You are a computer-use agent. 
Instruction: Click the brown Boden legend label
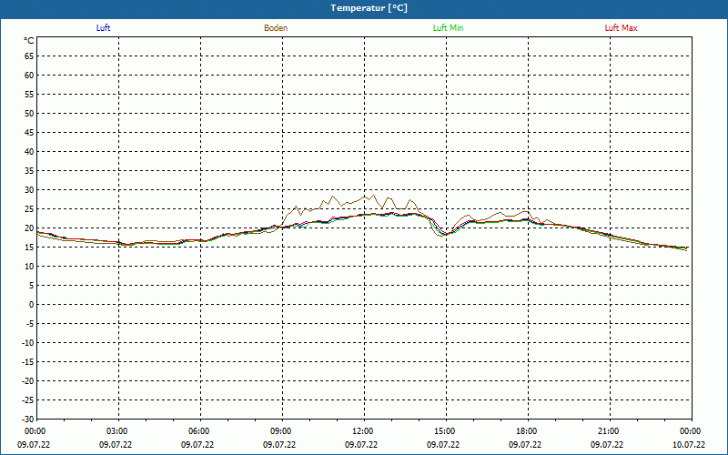coord(276,28)
